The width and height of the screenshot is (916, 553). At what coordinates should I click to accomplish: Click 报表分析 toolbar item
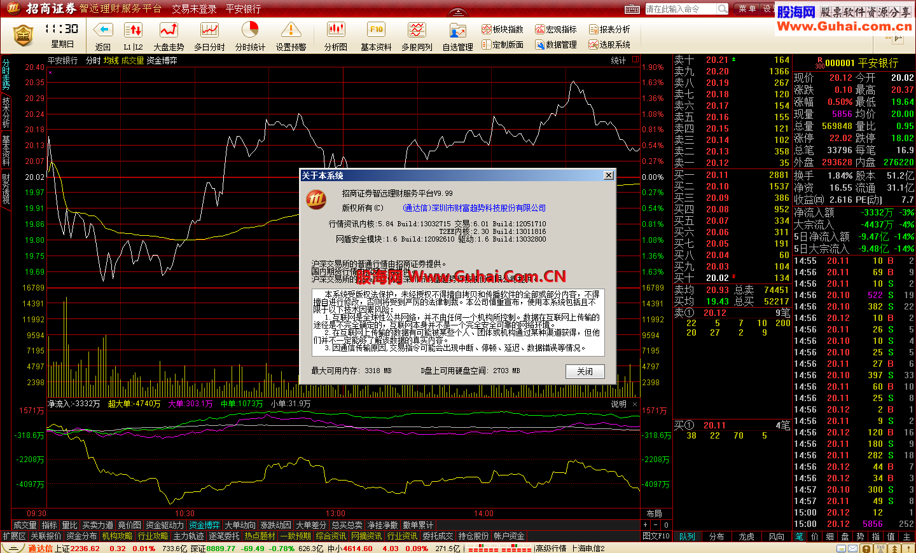(x=609, y=29)
